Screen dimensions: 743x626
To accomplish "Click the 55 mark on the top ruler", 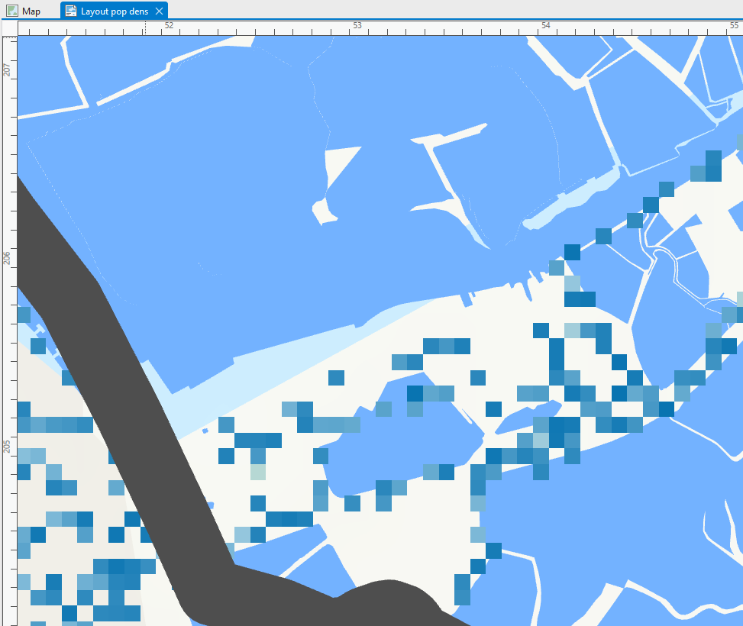I will tap(733, 25).
